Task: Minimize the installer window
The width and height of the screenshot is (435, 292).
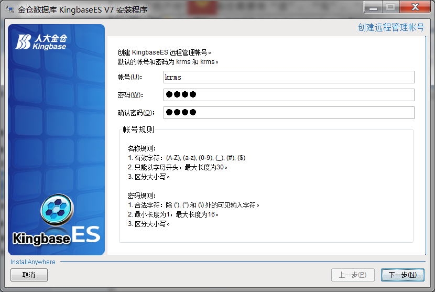Action: [373, 7]
